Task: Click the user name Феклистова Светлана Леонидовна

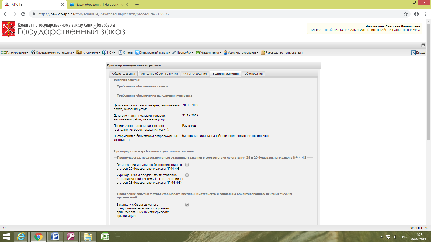Action: (393, 26)
